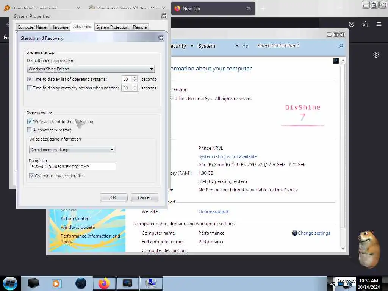This screenshot has width=388, height=291.
Task: Click the Change settings link
Action: 314,233
